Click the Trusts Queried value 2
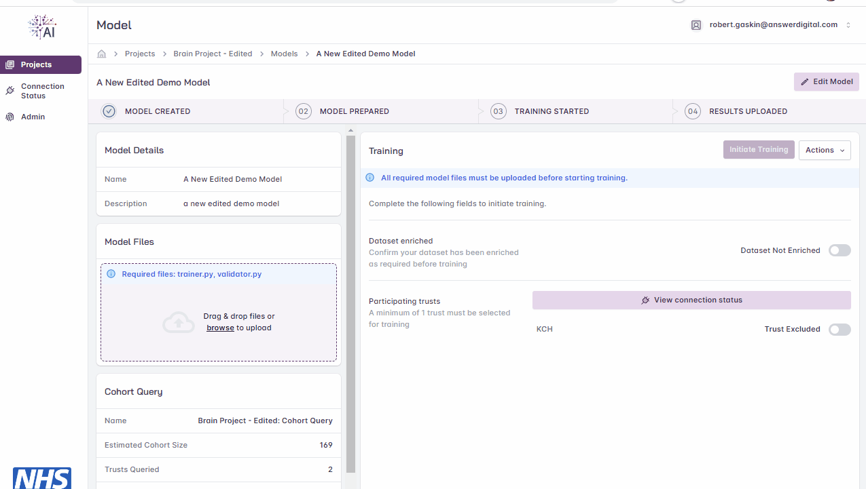This screenshot has width=866, height=489. (x=330, y=469)
